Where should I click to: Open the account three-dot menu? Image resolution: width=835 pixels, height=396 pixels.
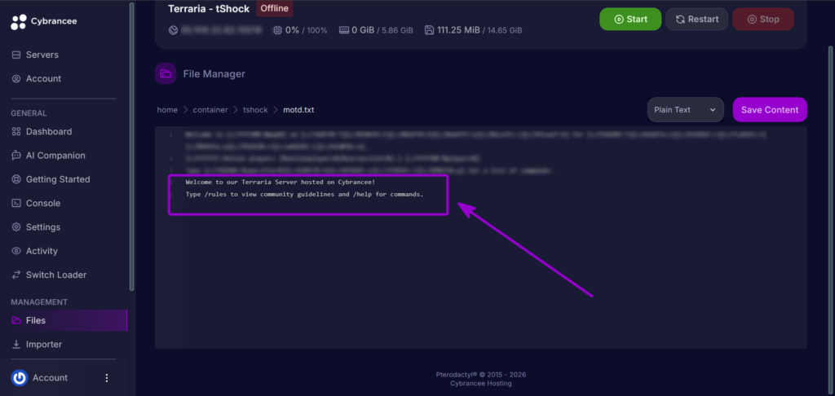(107, 378)
